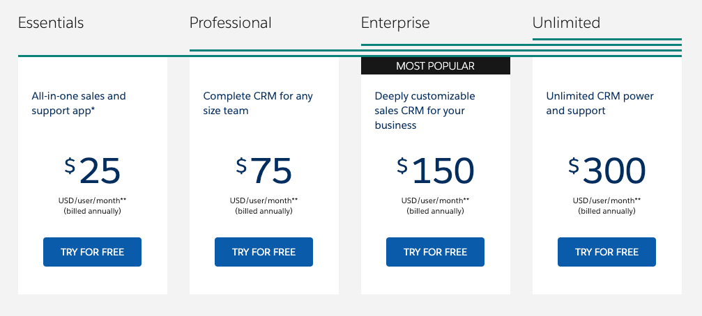Click Unlimited '(billed annually)' note
This screenshot has height=316, width=702.
606,211
